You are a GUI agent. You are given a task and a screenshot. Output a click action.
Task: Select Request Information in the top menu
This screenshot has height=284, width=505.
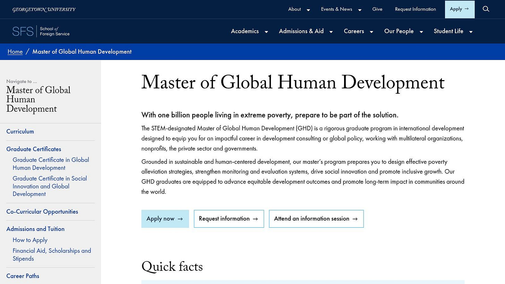click(x=415, y=9)
